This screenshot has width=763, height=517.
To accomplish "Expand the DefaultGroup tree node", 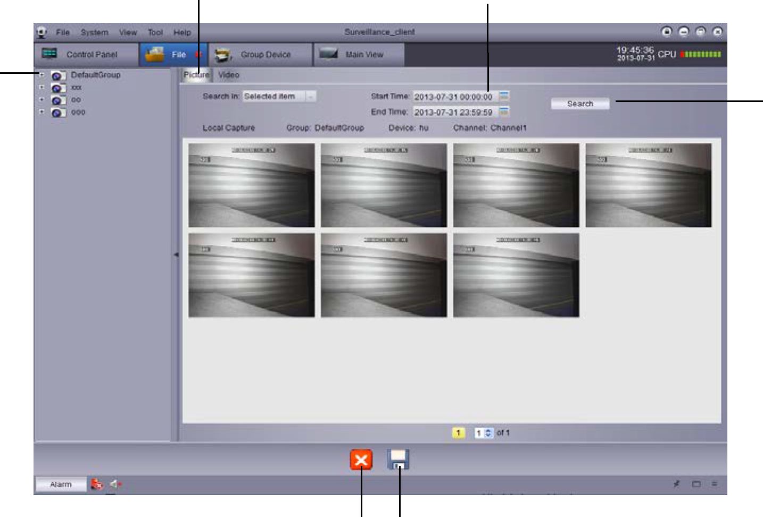I will coord(42,75).
